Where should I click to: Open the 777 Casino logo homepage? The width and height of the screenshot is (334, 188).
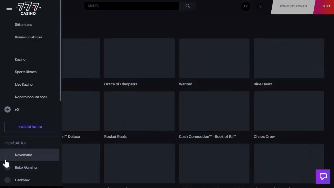[28, 8]
